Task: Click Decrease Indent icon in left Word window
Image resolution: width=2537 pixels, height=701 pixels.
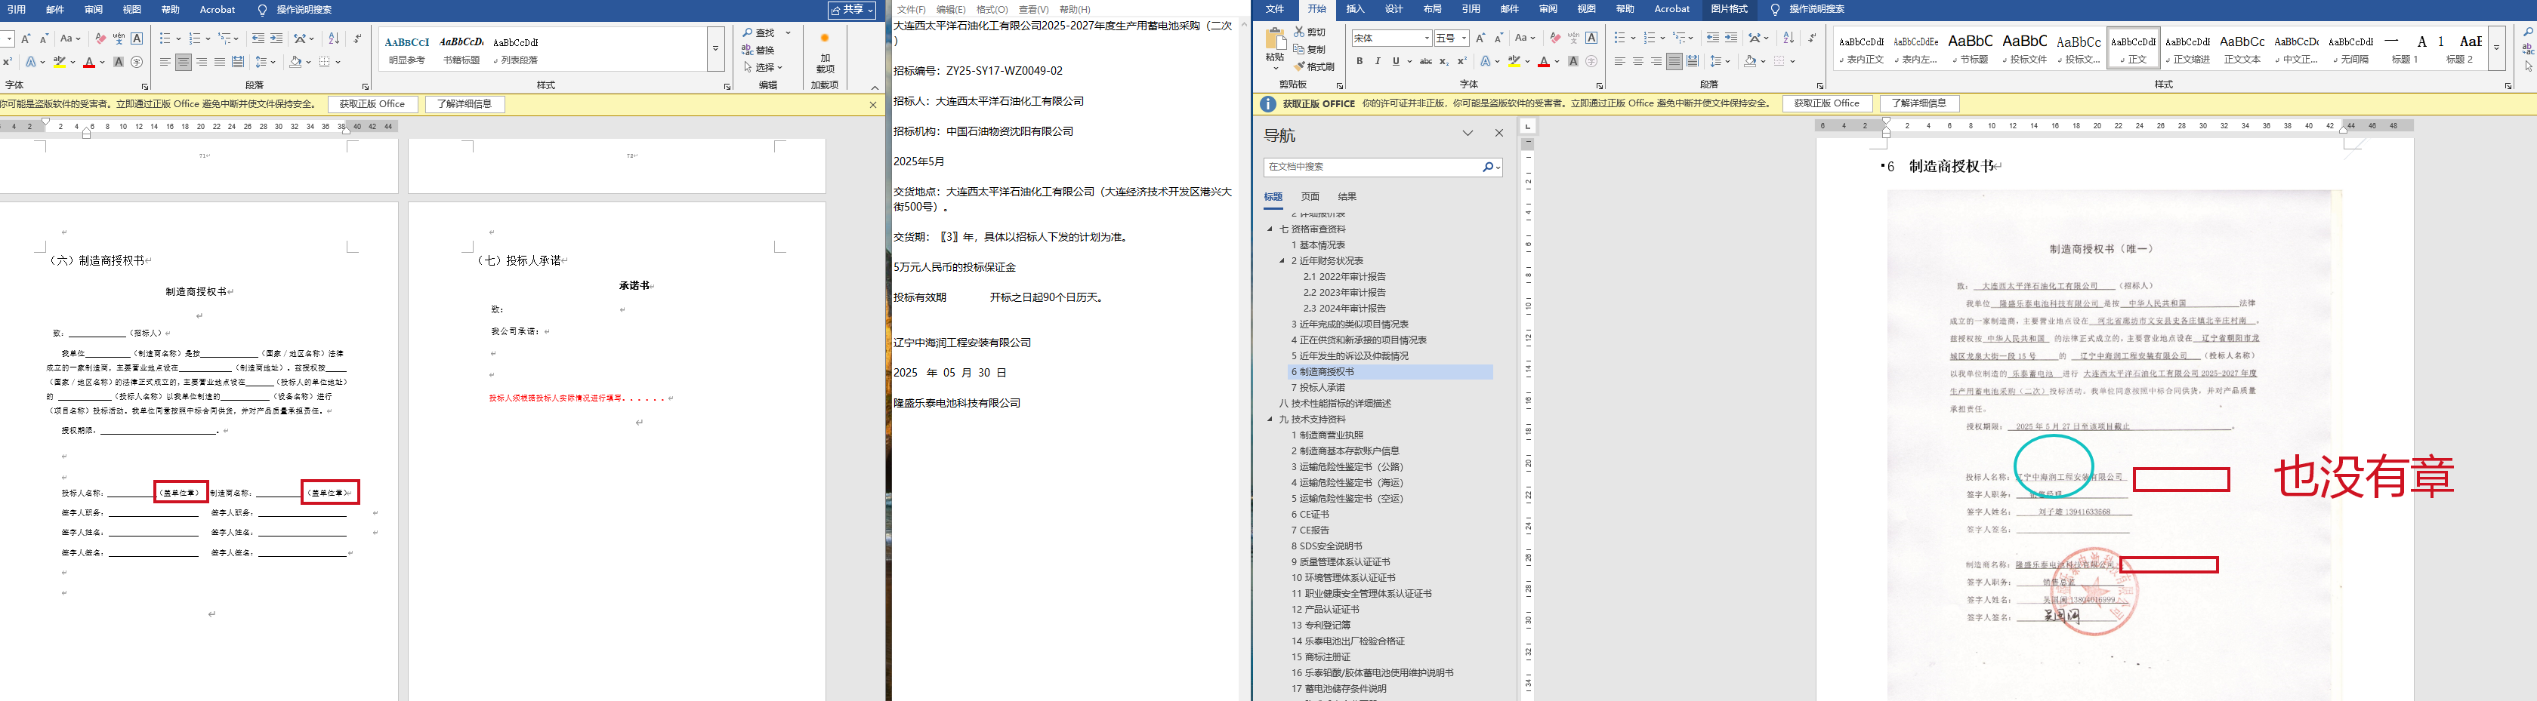Action: [258, 38]
